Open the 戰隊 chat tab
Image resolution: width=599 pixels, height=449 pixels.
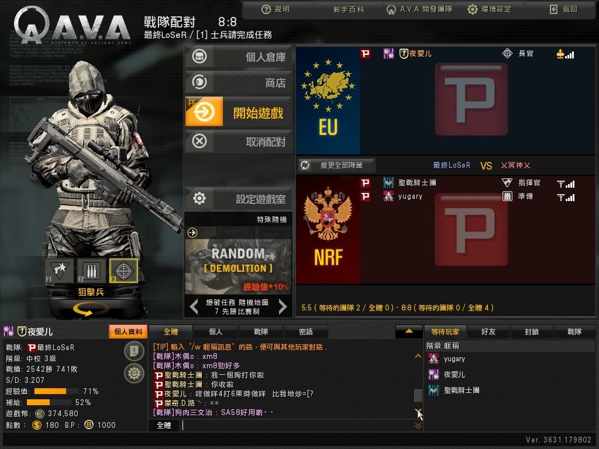[x=261, y=332]
